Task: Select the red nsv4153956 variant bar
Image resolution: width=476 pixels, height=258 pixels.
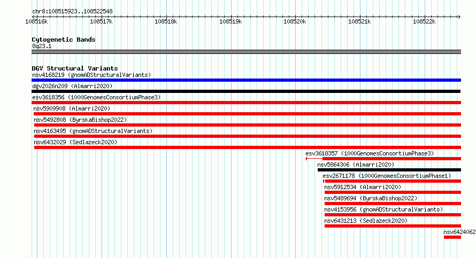Action: (x=393, y=215)
